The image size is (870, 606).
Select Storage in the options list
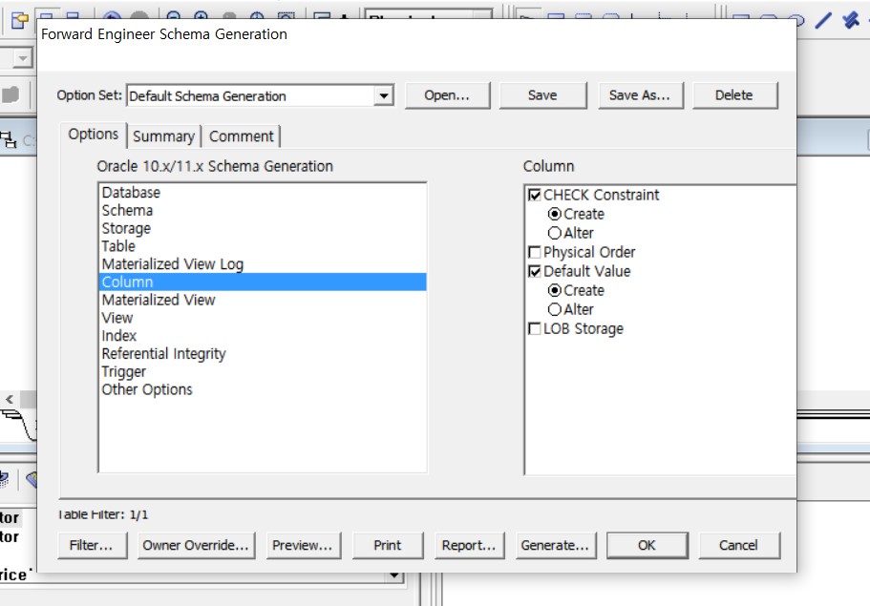pos(263,228)
